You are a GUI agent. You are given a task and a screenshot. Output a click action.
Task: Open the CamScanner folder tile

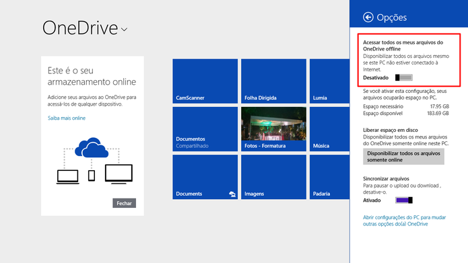(205, 81)
